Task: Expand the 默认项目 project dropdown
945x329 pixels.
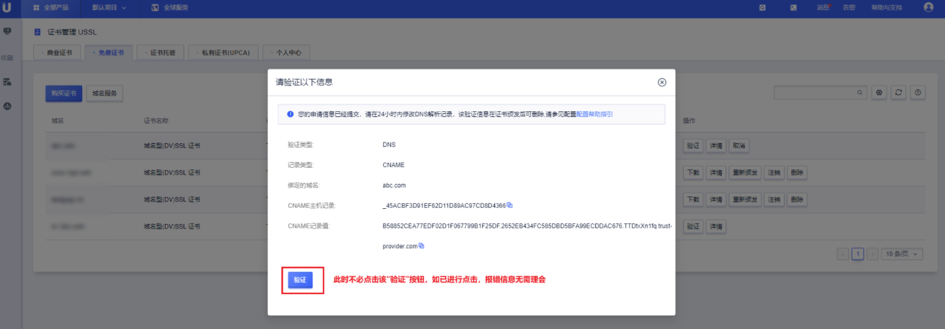Action: [x=109, y=8]
